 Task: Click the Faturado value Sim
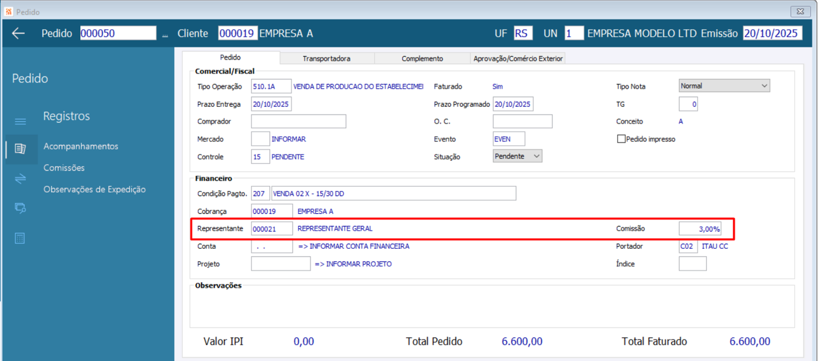(x=498, y=86)
